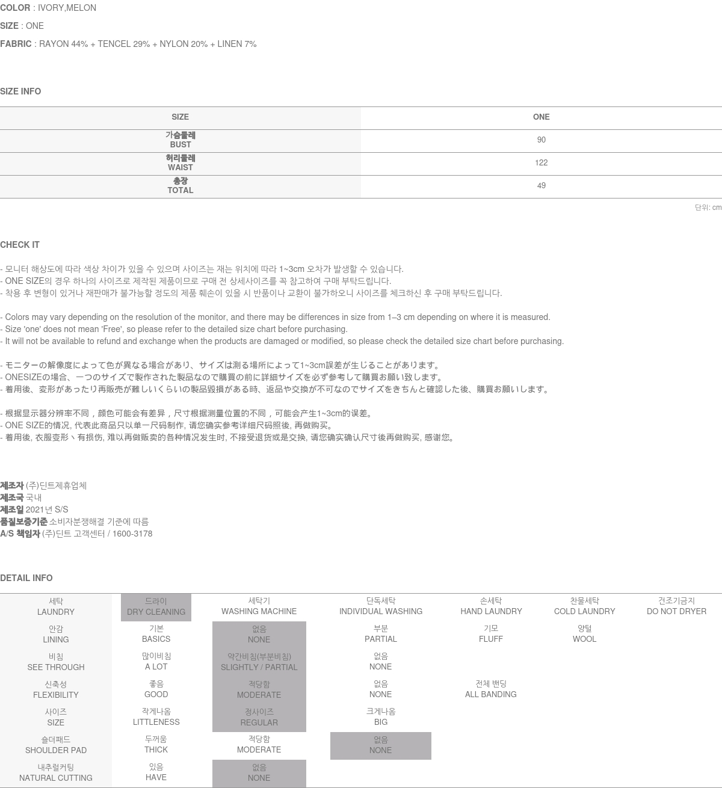Click the FABRIC composition text line
722x788 pixels.
click(x=128, y=44)
